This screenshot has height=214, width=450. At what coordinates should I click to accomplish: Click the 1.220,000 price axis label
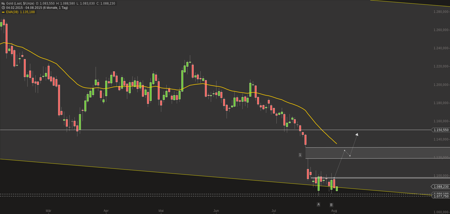click(x=441, y=66)
